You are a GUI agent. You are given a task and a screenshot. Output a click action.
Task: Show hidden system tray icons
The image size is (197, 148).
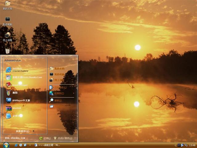click(x=175, y=145)
